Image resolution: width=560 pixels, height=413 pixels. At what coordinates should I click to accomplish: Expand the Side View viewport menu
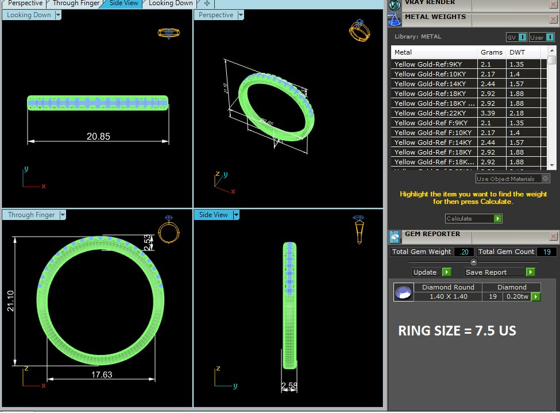pos(236,215)
